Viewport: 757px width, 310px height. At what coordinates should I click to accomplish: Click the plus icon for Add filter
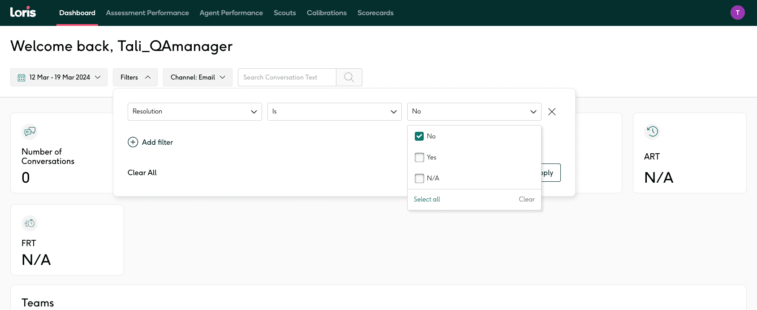(x=133, y=142)
